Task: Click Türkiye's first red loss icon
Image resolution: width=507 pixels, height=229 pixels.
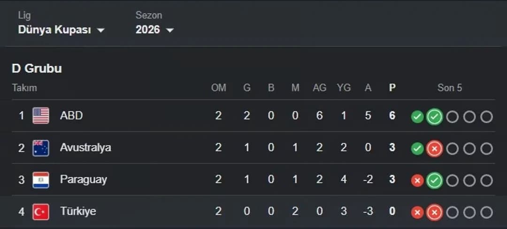Action: [417, 213]
